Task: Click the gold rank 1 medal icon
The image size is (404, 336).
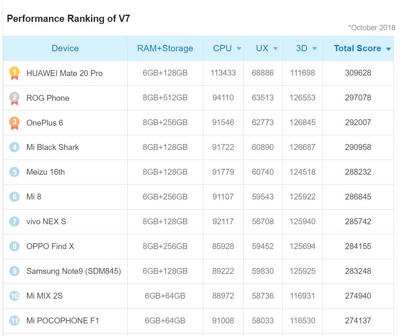Action: tap(14, 73)
